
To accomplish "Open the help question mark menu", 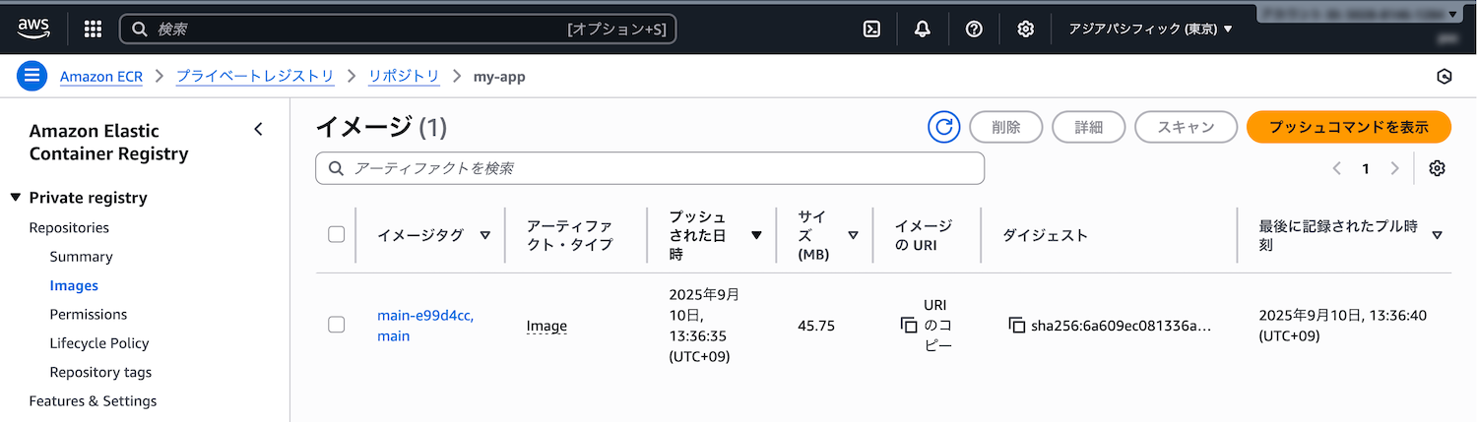I will tap(974, 30).
